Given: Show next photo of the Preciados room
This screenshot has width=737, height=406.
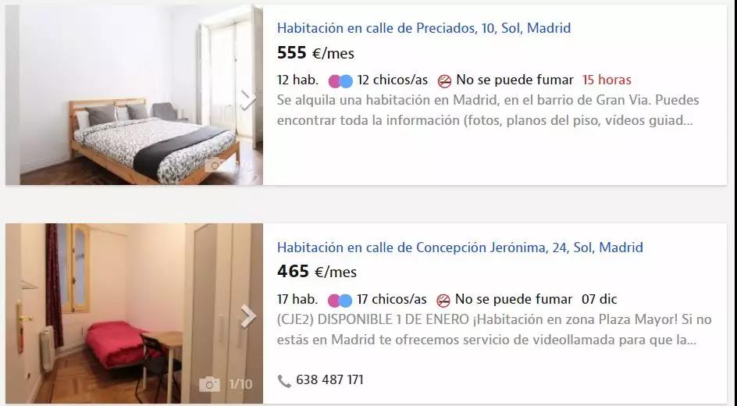Looking at the screenshot, I should [247, 99].
